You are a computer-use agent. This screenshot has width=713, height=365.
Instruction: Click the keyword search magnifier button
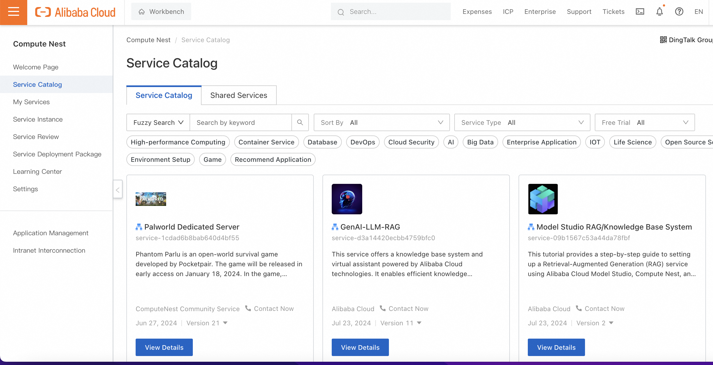[300, 122]
